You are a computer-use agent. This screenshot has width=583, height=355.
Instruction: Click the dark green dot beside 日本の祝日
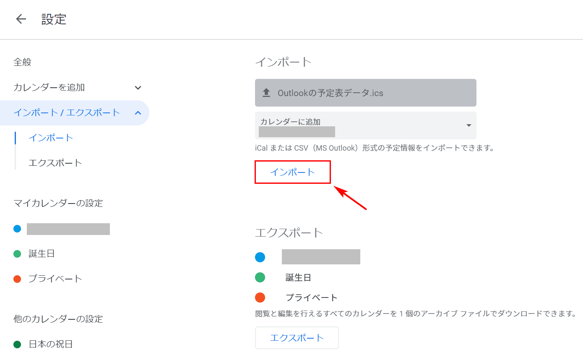pyautogui.click(x=17, y=345)
